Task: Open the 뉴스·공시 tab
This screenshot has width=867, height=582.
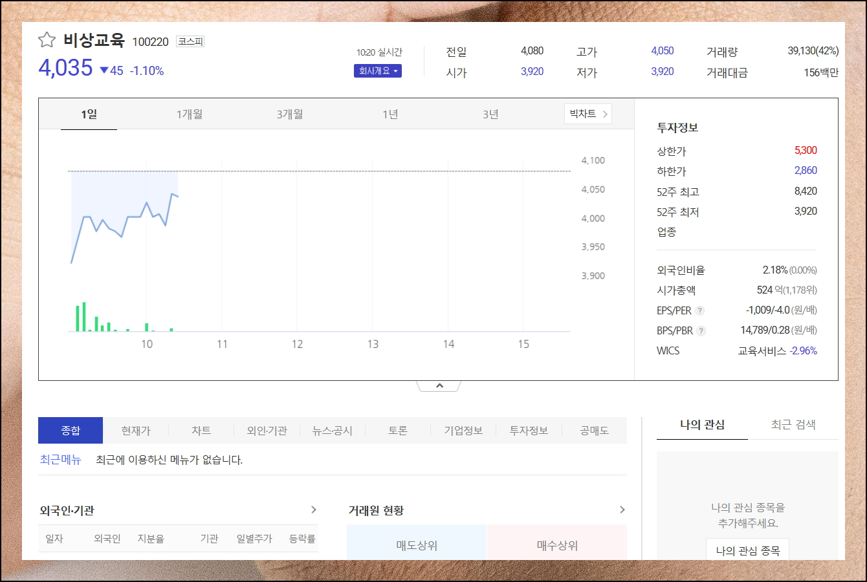Action: click(333, 430)
